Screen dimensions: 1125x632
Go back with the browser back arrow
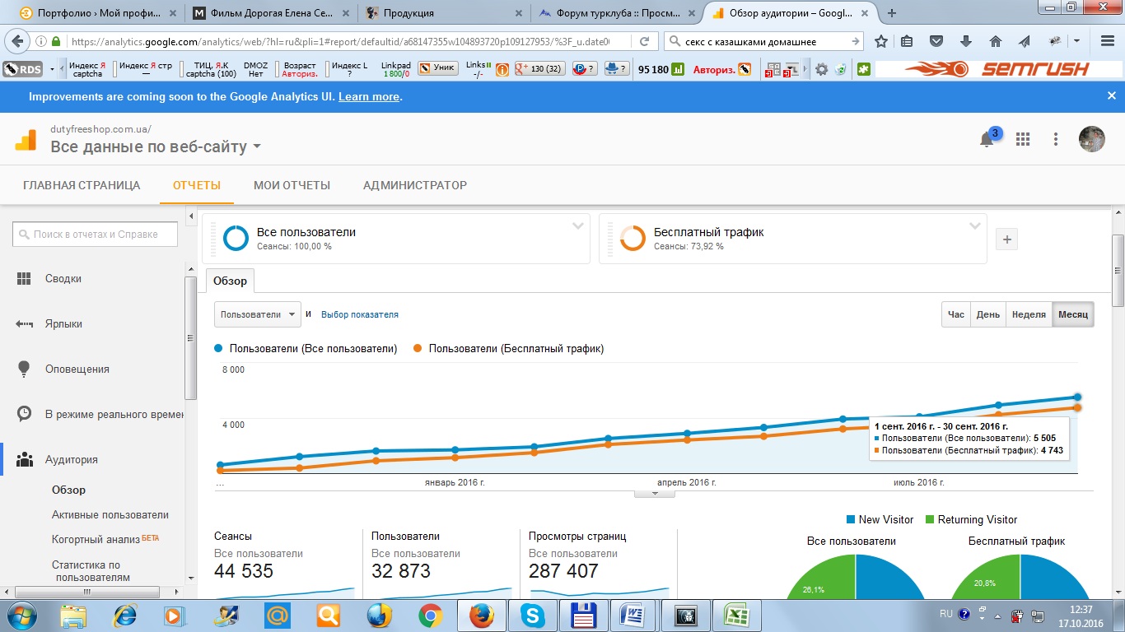click(x=17, y=42)
